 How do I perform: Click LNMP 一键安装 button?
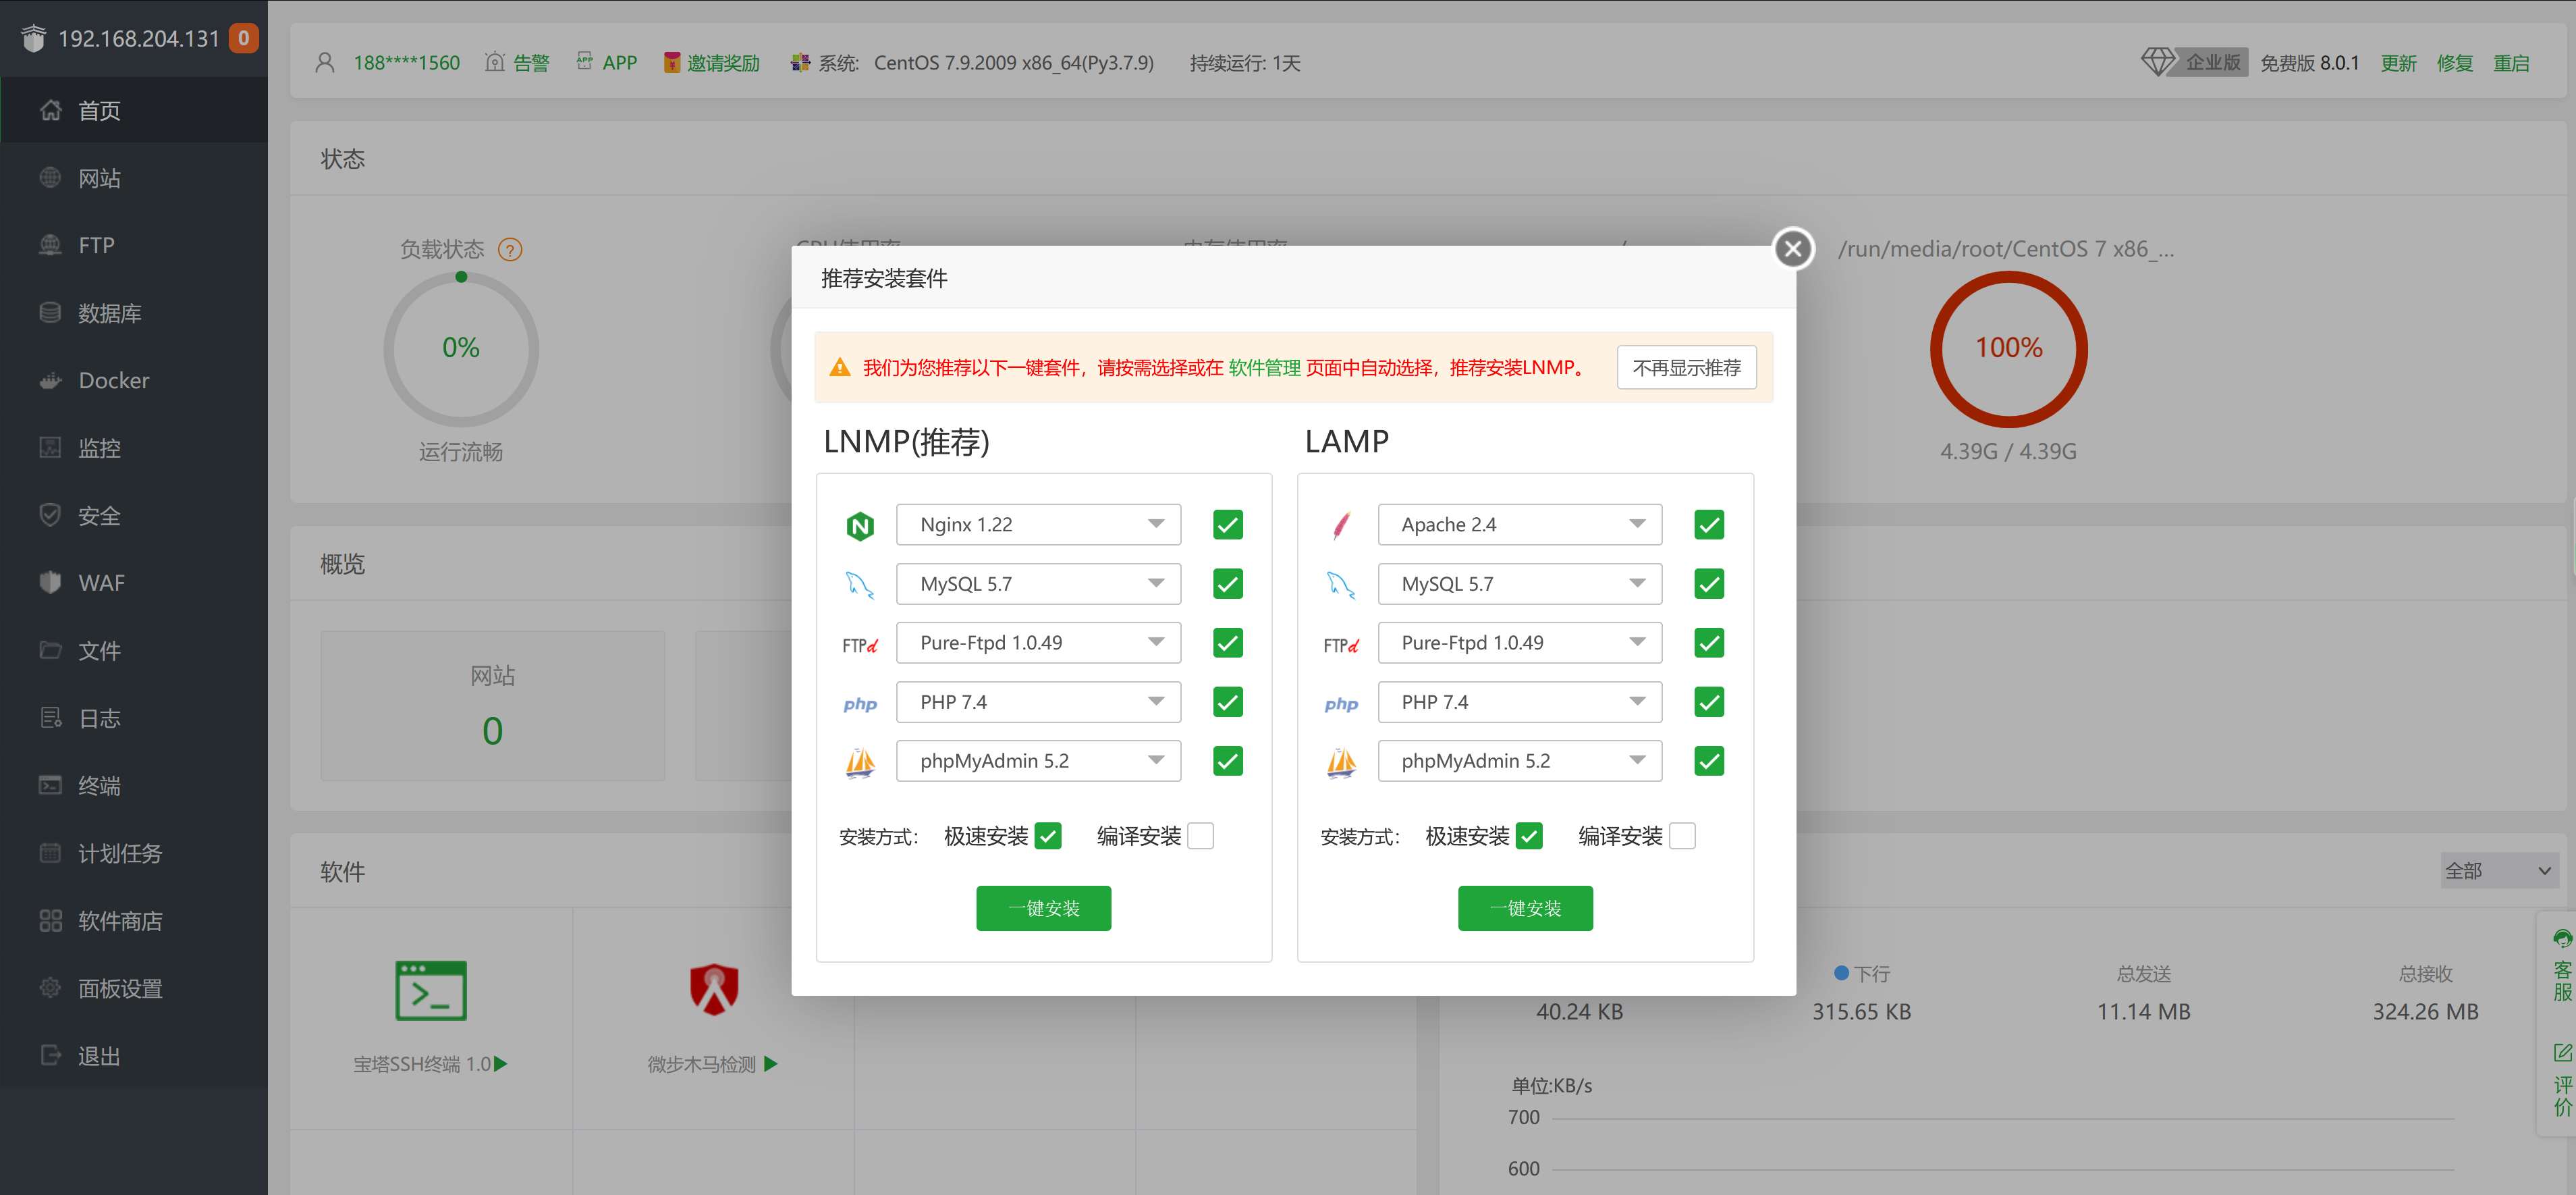[1043, 908]
